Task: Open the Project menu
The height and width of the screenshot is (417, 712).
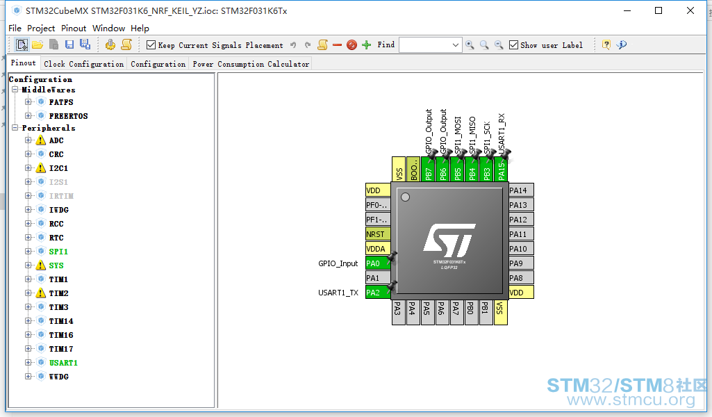Action: (41, 28)
